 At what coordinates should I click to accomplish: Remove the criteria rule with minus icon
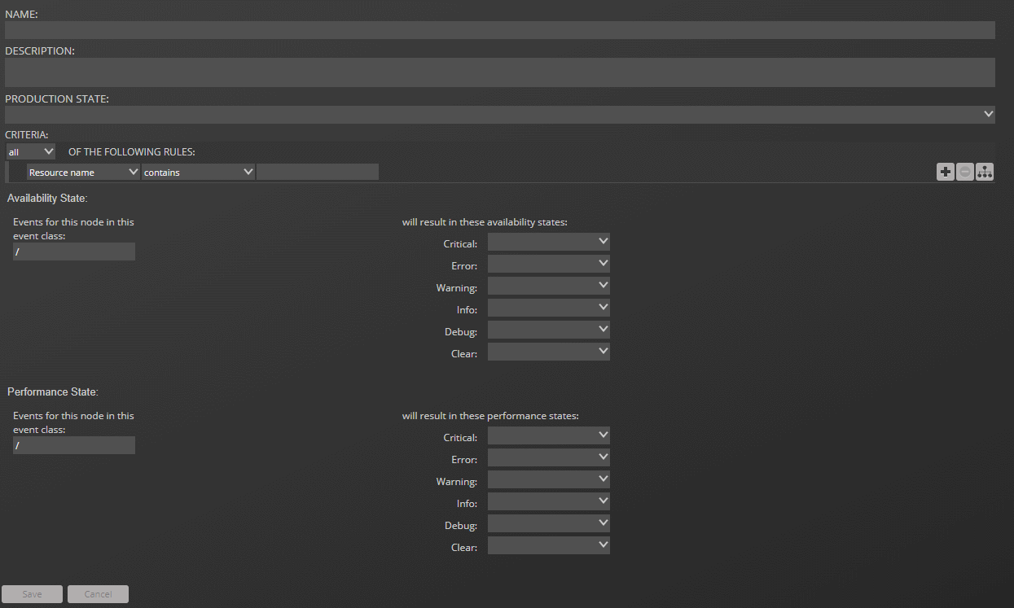[x=965, y=172]
